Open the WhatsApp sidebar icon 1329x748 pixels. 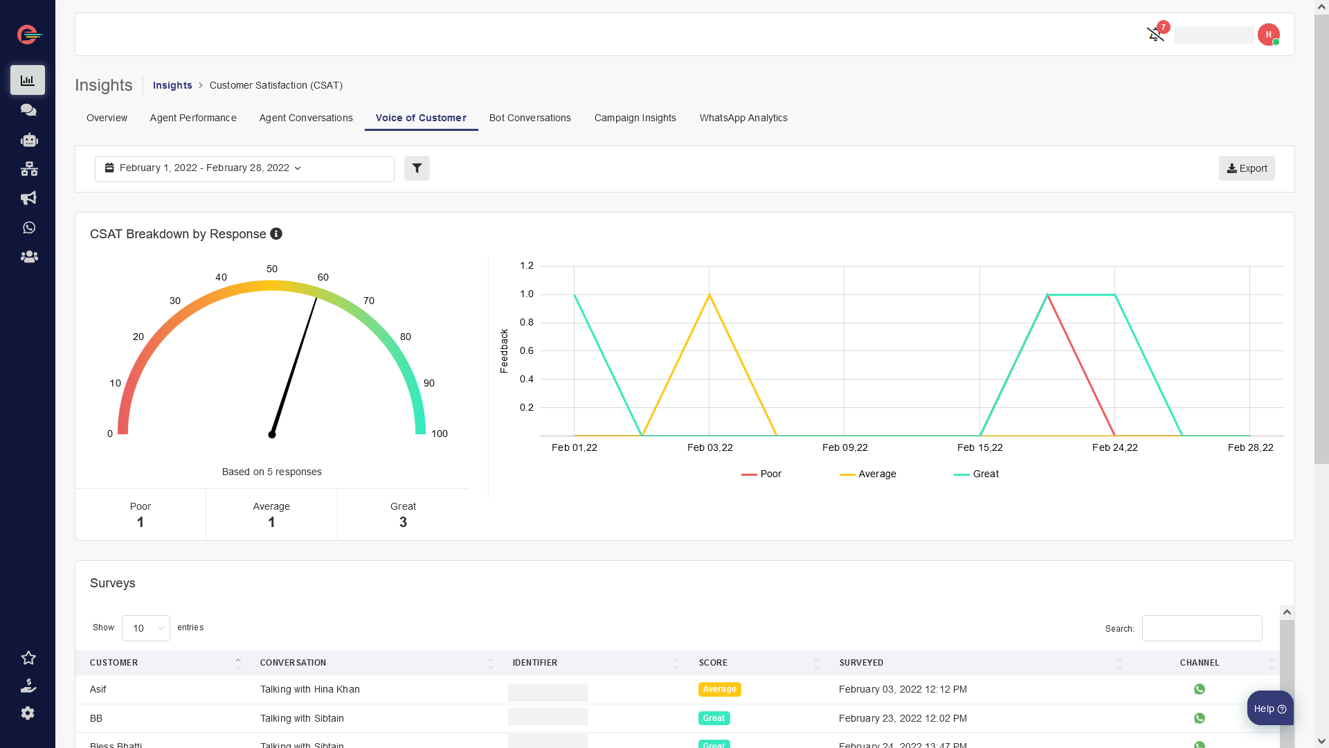pyautogui.click(x=28, y=228)
